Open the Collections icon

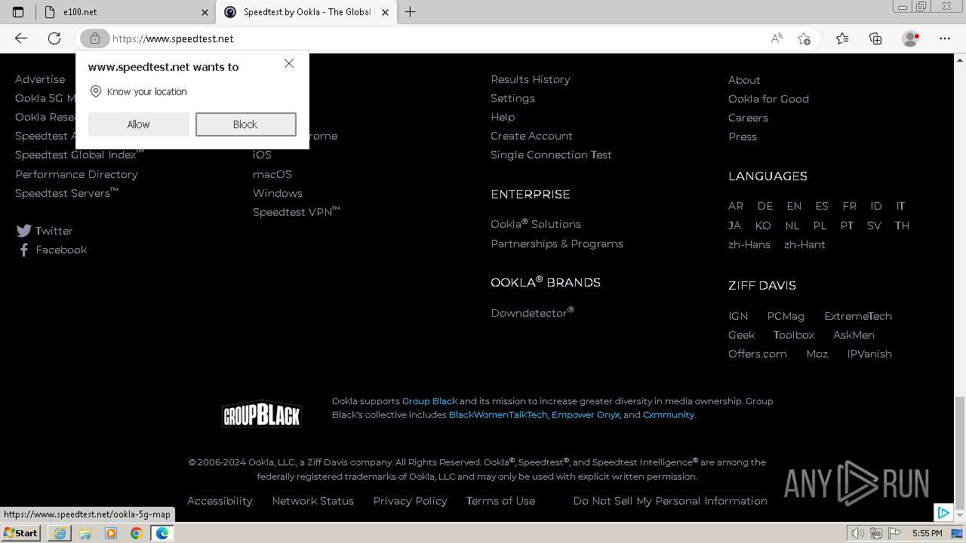pyautogui.click(x=875, y=38)
